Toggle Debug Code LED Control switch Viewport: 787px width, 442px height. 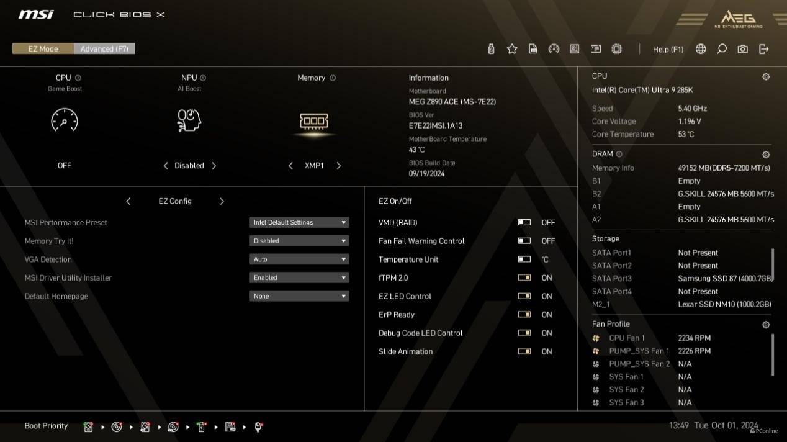point(524,333)
